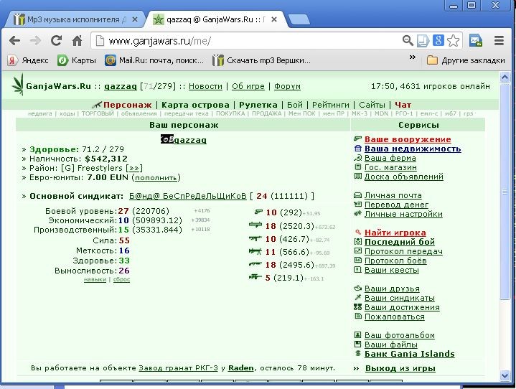Open the Персонаж menu item
This screenshot has width=516, height=389.
pos(127,105)
